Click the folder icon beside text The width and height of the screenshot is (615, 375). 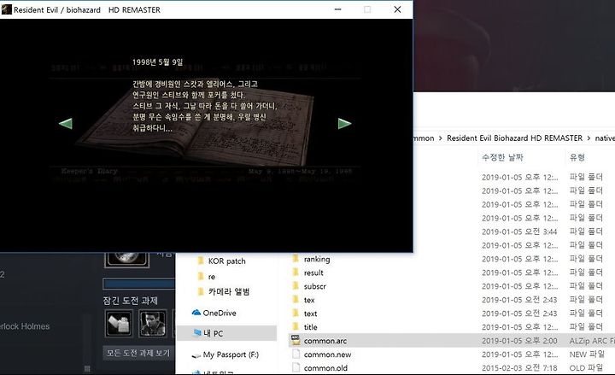pyautogui.click(x=296, y=313)
